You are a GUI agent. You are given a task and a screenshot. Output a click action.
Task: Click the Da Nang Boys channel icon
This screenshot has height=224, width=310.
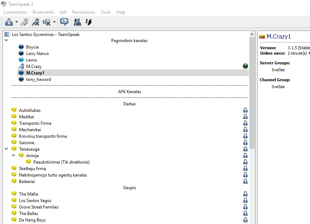click(14, 220)
